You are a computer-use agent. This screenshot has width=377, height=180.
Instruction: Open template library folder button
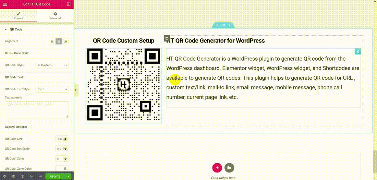tap(229, 168)
